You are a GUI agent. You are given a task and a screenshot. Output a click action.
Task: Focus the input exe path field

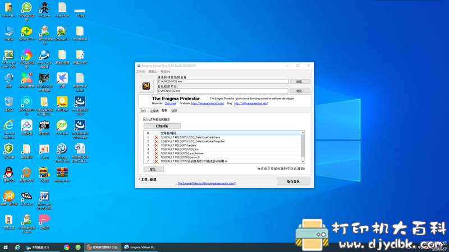(x=222, y=81)
